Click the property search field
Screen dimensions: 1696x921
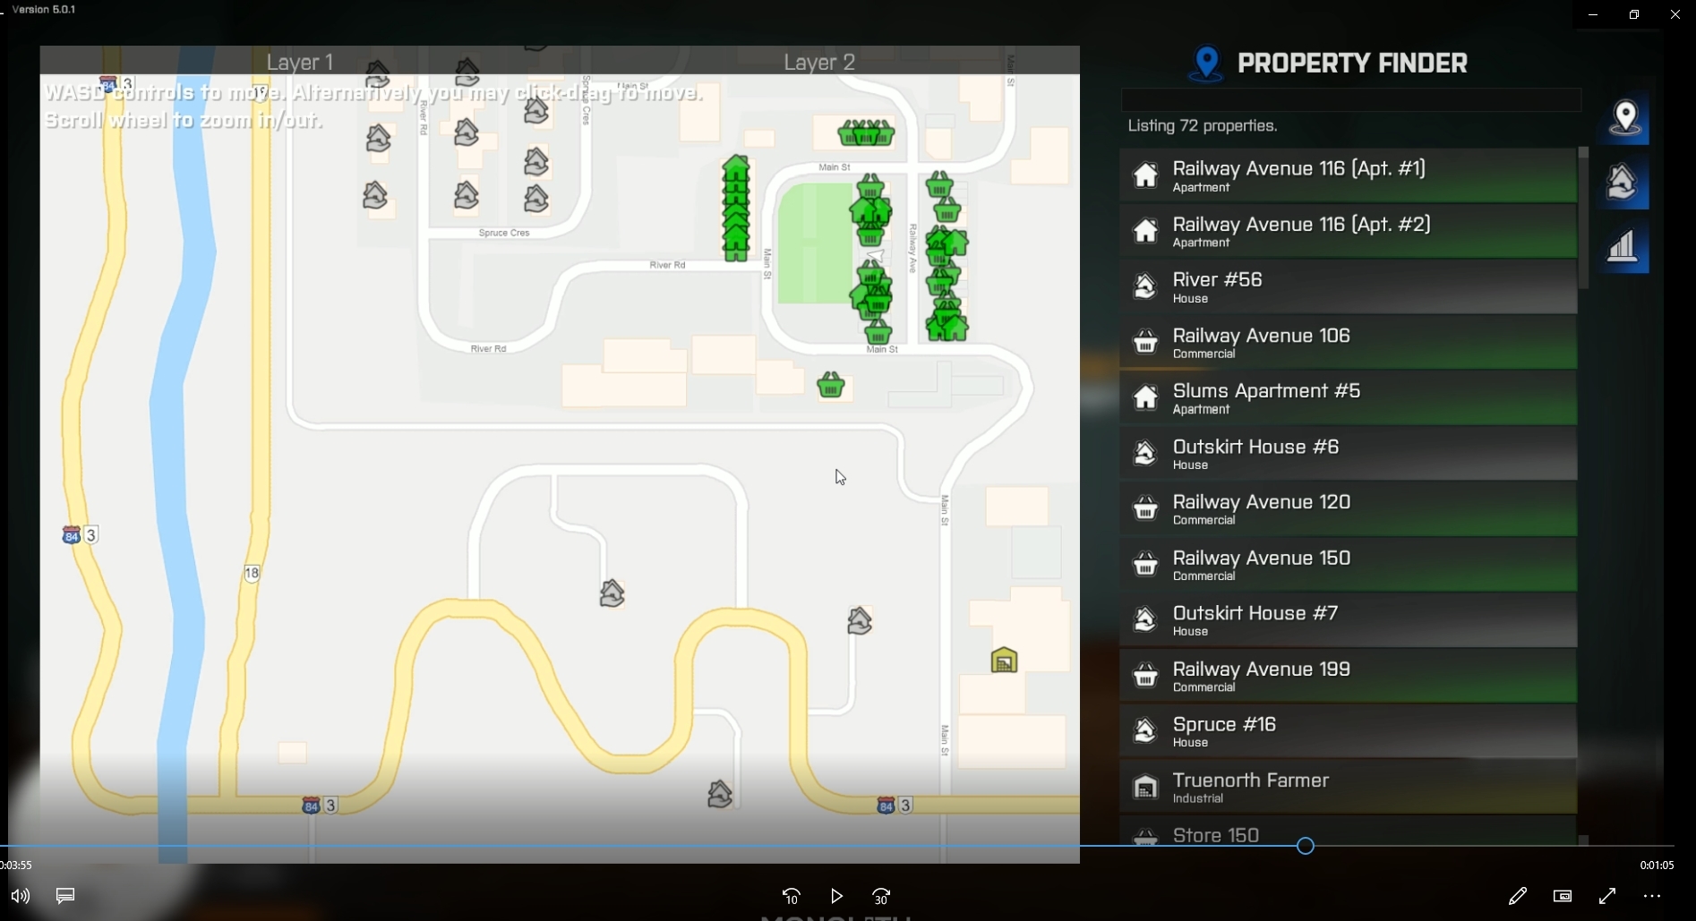click(x=1351, y=99)
